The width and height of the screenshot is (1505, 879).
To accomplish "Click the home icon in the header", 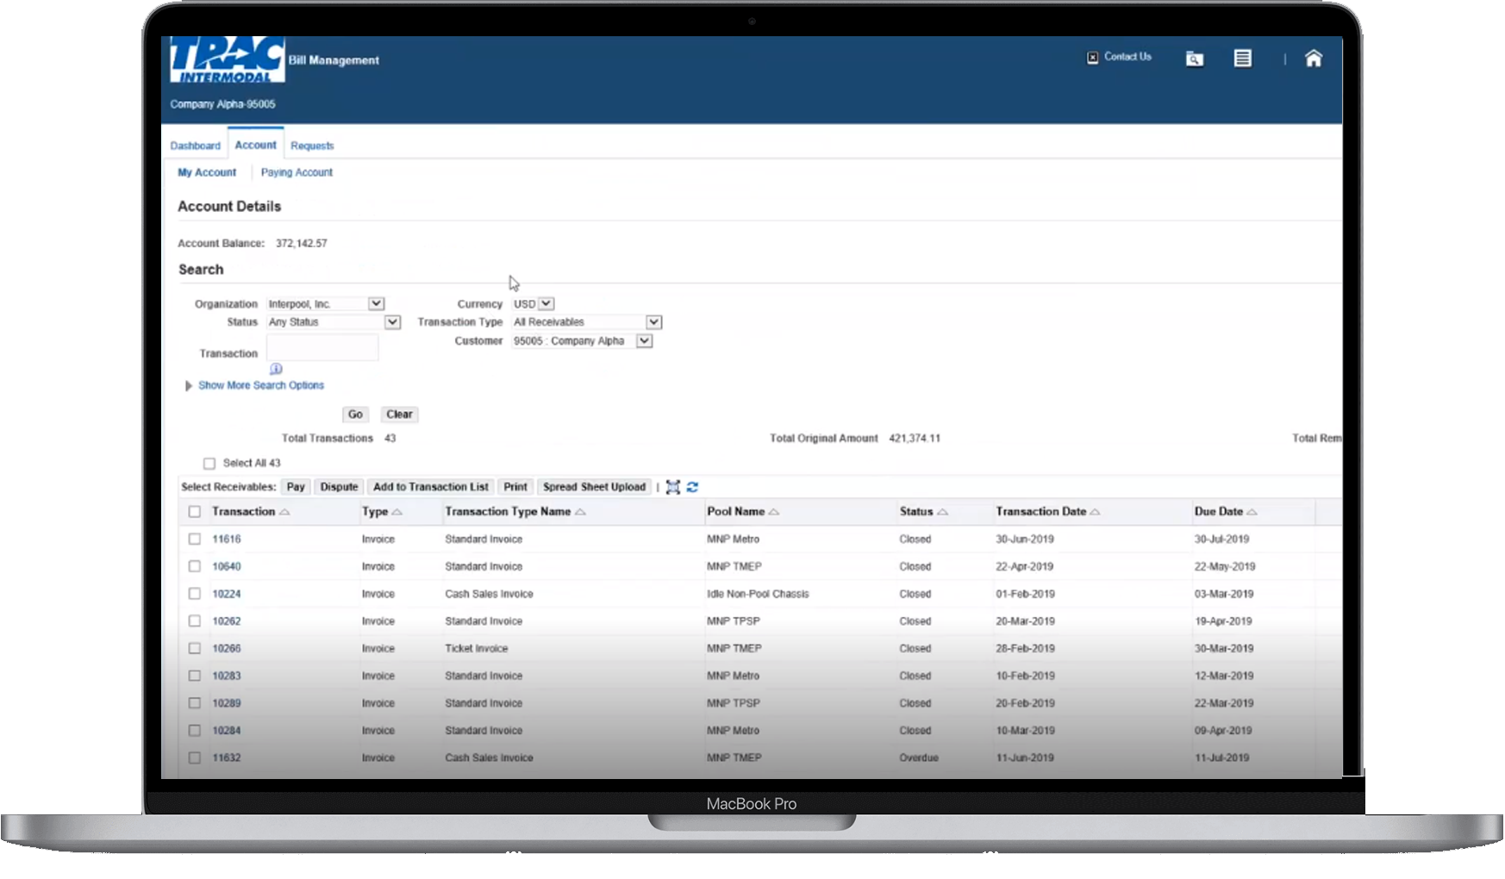I will tap(1315, 59).
